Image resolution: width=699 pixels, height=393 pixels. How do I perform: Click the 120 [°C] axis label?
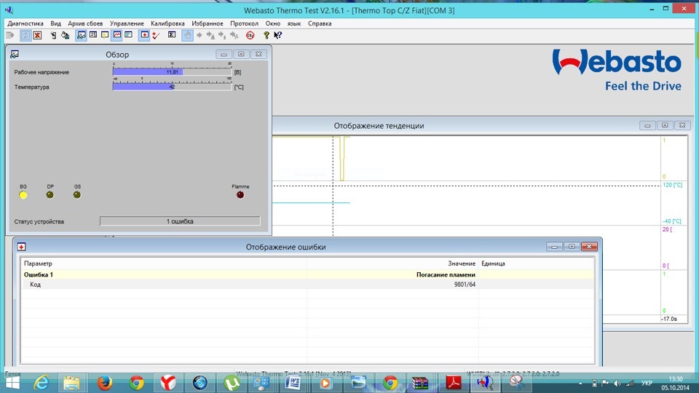672,184
